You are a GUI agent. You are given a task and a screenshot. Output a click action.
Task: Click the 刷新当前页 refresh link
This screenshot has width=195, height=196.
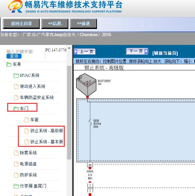click(x=165, y=53)
